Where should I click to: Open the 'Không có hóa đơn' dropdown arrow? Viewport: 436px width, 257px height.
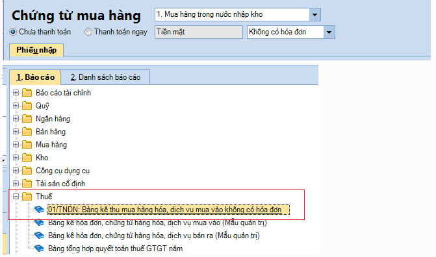[329, 32]
